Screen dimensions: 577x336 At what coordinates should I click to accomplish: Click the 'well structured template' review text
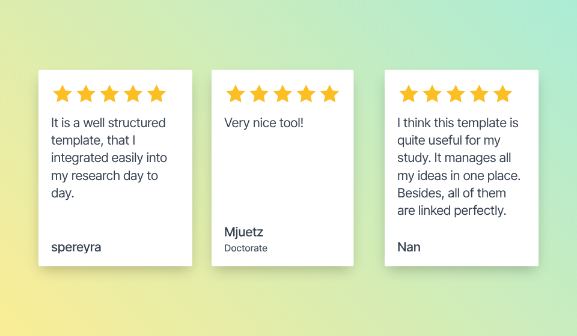pyautogui.click(x=109, y=158)
